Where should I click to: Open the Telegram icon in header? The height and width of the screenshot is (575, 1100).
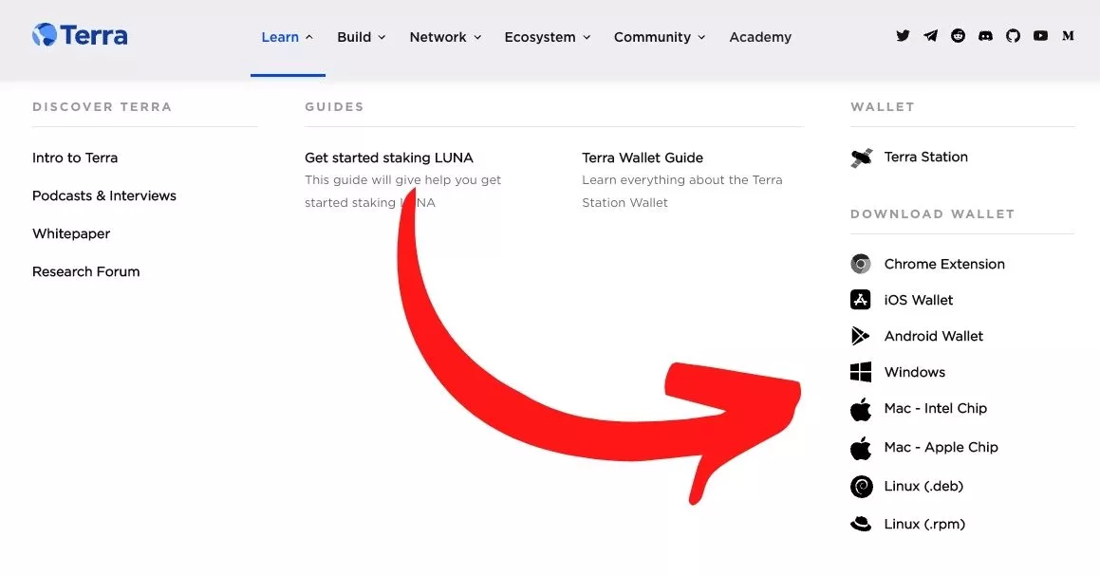(930, 36)
